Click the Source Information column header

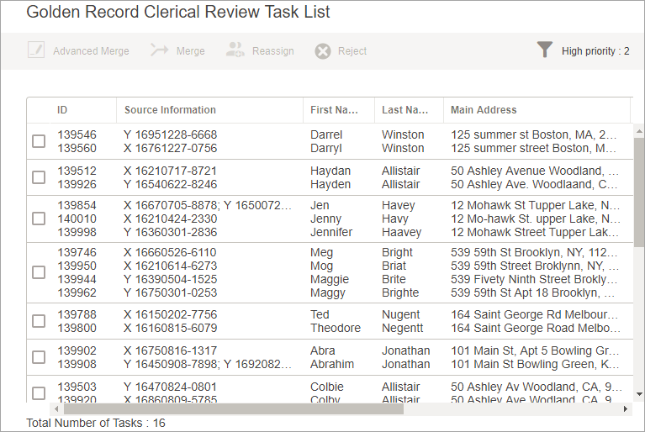170,110
